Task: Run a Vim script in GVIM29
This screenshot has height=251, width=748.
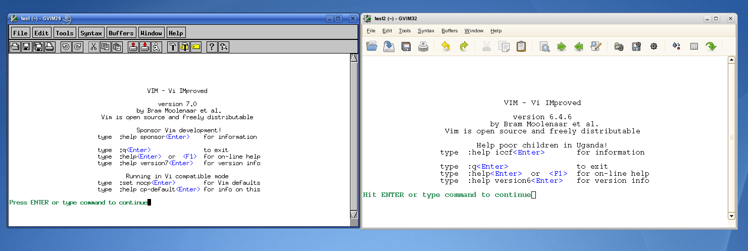Action: pos(156,47)
